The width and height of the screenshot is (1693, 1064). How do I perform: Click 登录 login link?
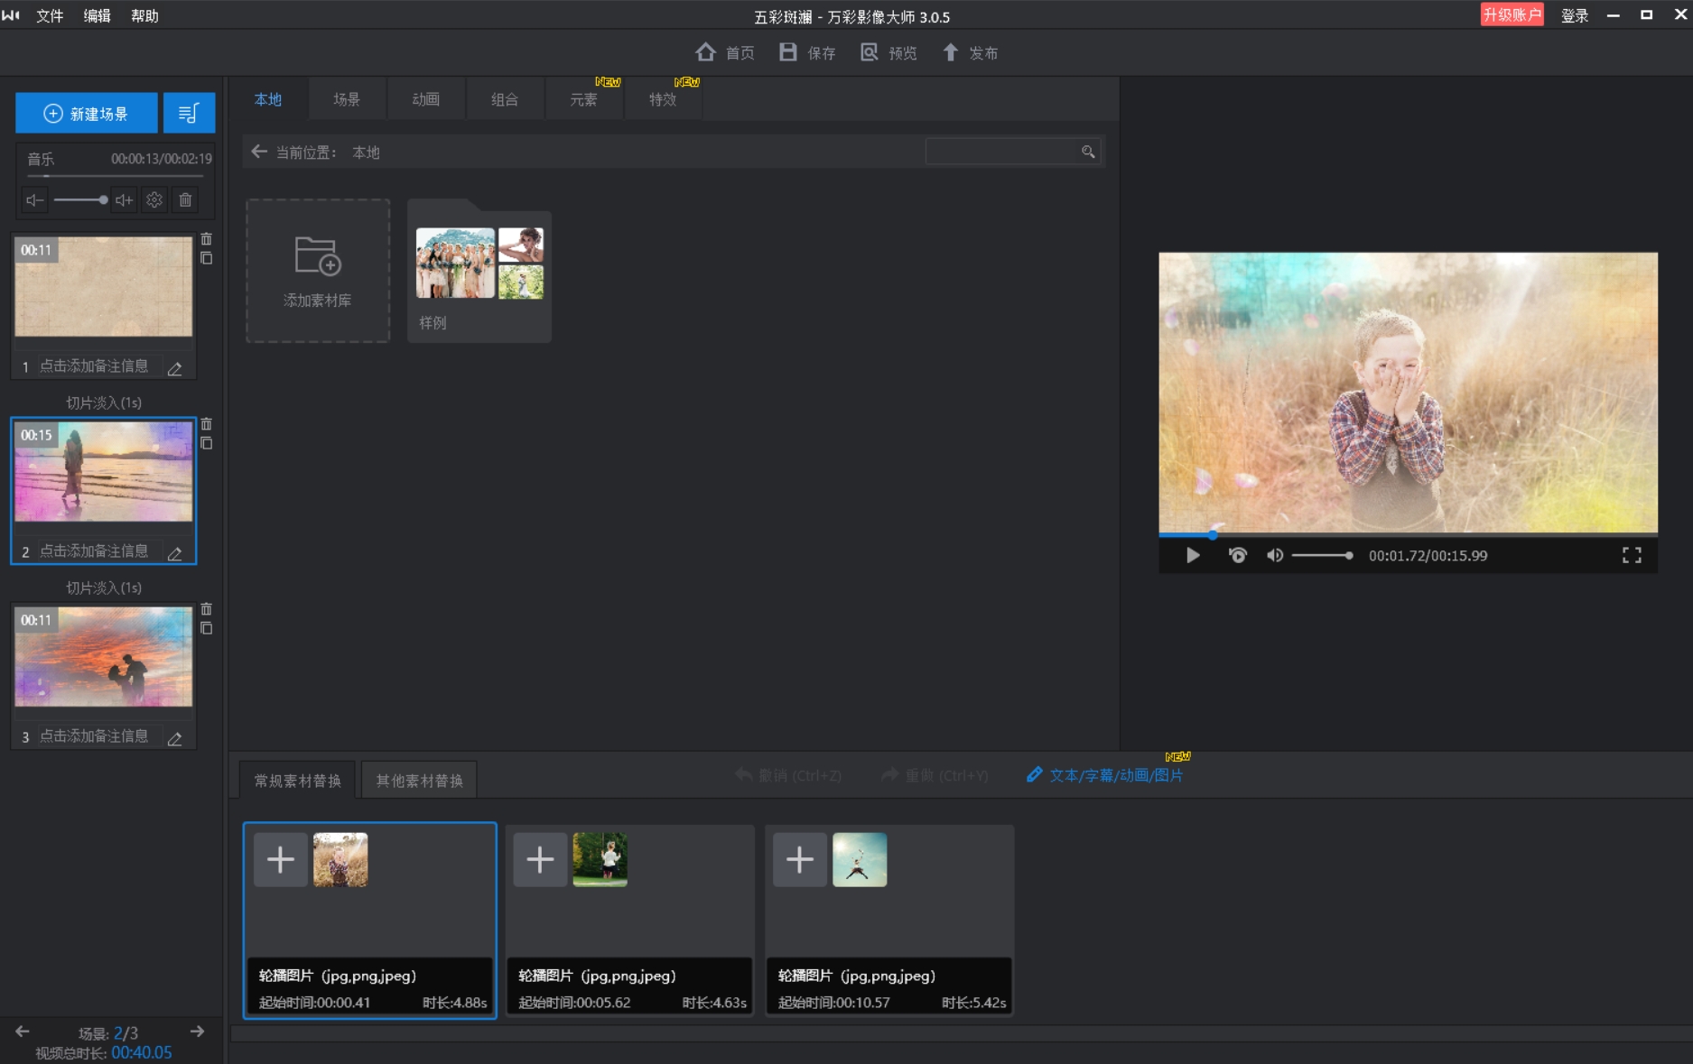point(1575,15)
